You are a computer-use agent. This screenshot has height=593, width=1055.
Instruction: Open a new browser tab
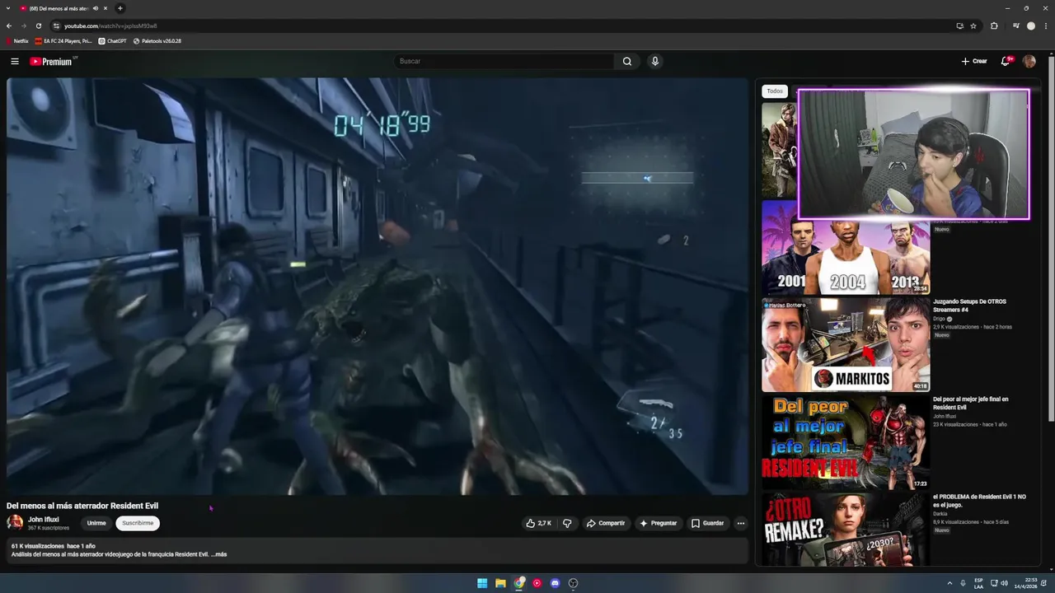[x=120, y=8]
